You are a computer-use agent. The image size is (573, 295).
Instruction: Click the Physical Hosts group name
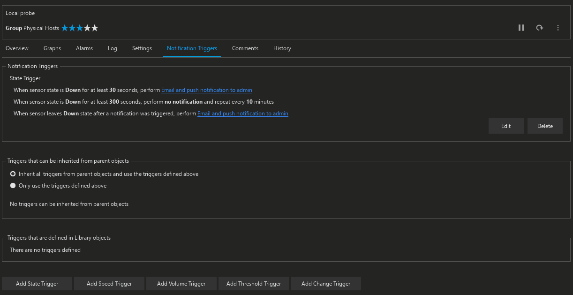click(41, 28)
